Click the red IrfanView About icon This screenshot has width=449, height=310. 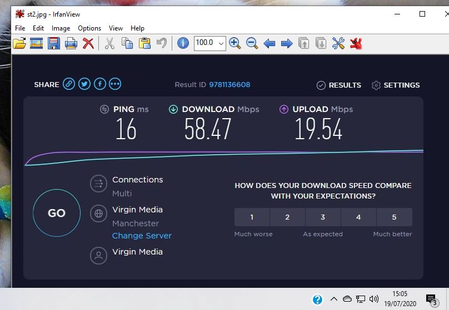356,44
